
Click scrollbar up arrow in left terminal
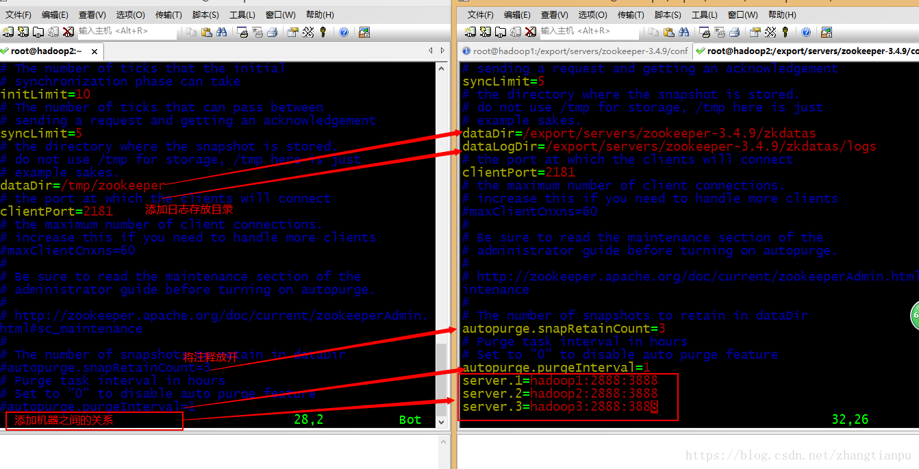coord(442,68)
